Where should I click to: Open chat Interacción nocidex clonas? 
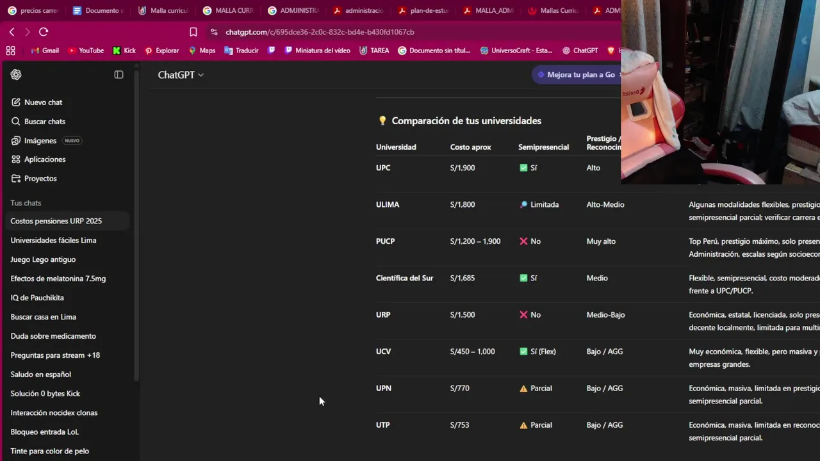coord(67,413)
